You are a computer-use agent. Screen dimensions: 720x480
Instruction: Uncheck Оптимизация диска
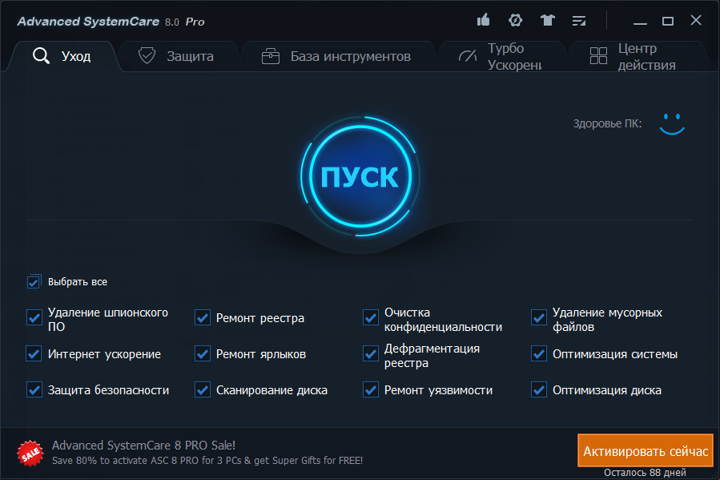click(x=539, y=389)
